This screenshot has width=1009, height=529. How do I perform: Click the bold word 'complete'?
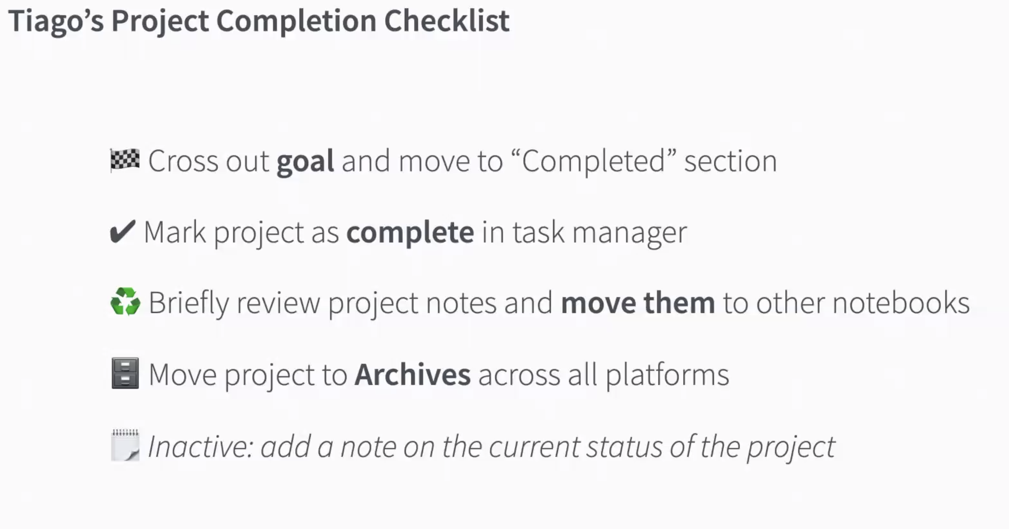[x=410, y=232]
